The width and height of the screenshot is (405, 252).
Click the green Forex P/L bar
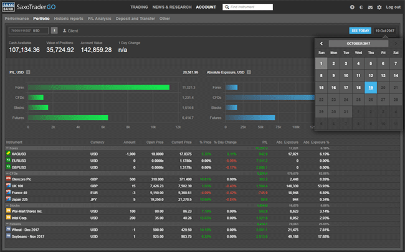[x=98, y=87]
